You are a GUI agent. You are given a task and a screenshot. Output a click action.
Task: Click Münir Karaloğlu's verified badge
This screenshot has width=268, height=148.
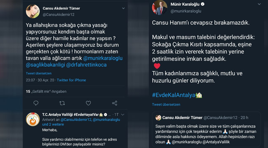202,4
